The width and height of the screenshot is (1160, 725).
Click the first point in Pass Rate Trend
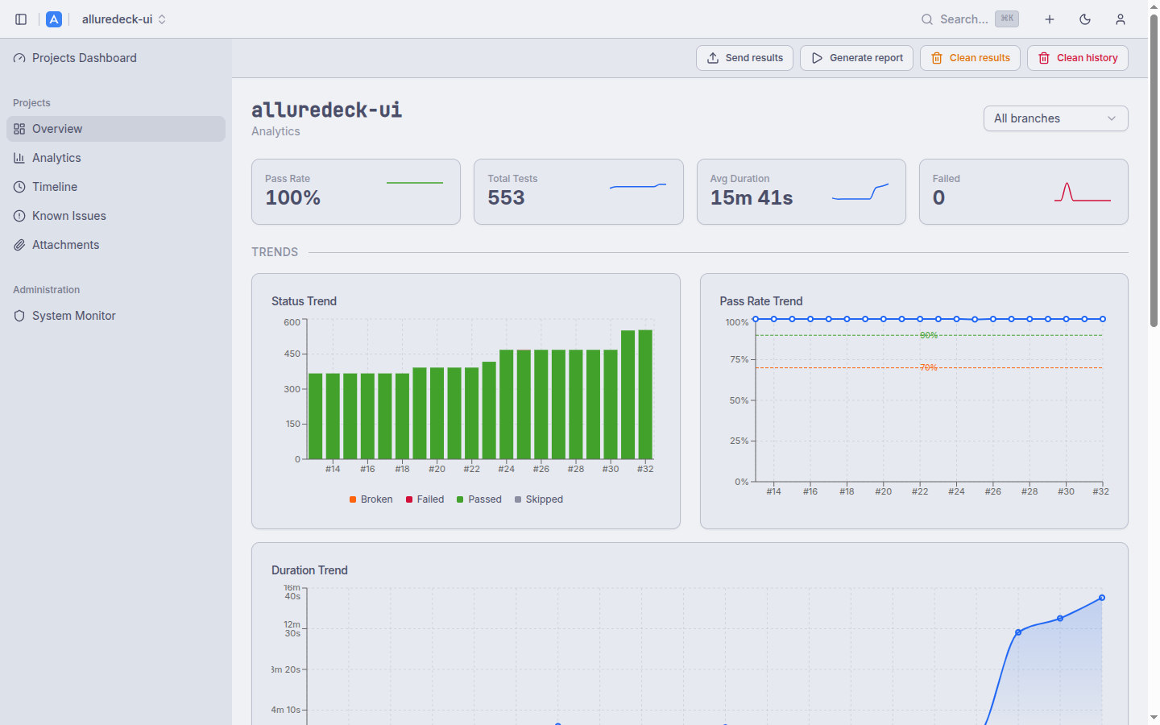756,319
